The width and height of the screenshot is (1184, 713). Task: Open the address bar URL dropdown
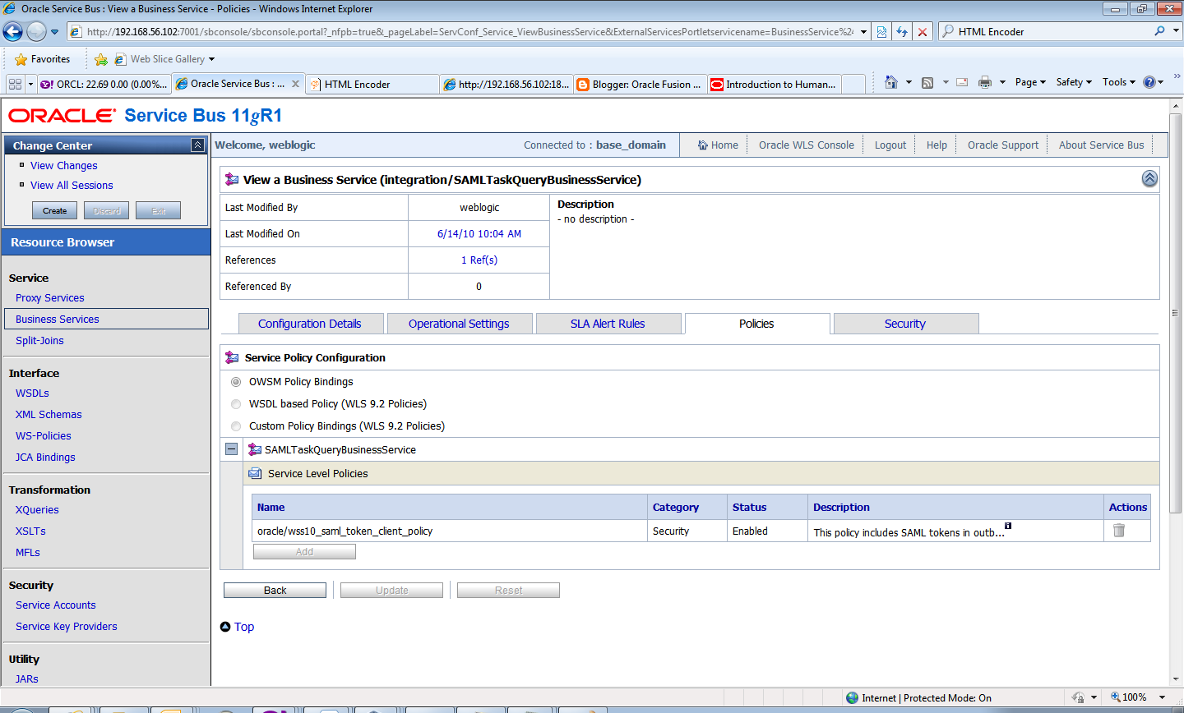click(863, 32)
